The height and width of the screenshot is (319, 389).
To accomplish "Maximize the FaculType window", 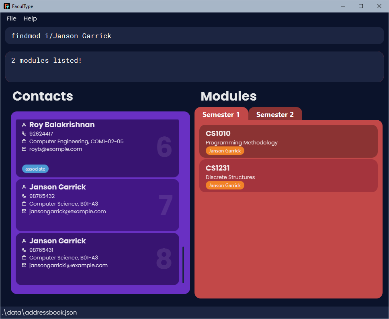I will [x=361, y=6].
